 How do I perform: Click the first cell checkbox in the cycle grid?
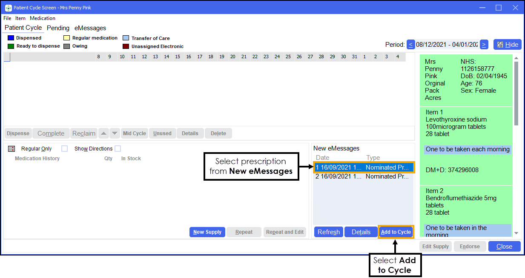coord(7,57)
